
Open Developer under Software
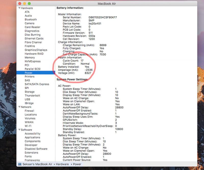[x=31, y=145]
